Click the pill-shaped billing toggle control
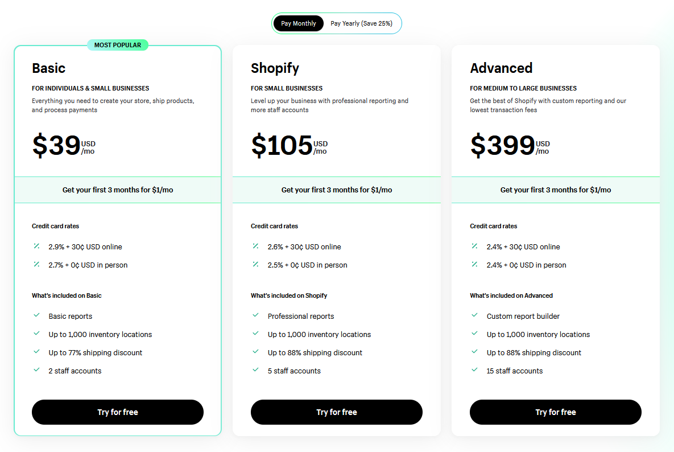674x452 pixels. pos(336,23)
